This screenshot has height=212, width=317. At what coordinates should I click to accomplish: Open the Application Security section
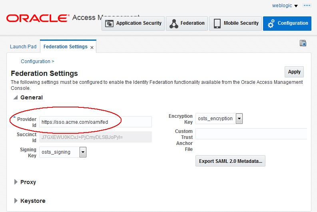click(x=133, y=24)
